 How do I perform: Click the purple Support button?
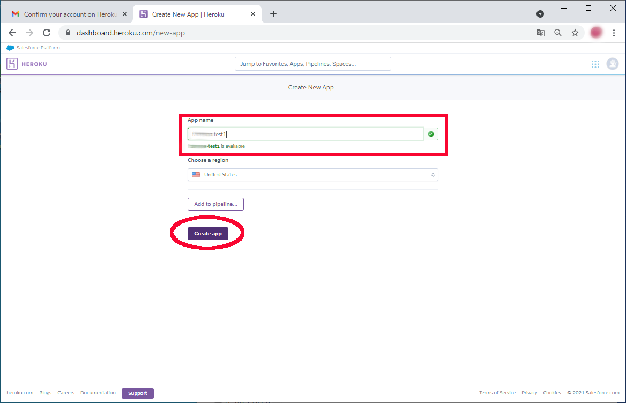click(138, 393)
